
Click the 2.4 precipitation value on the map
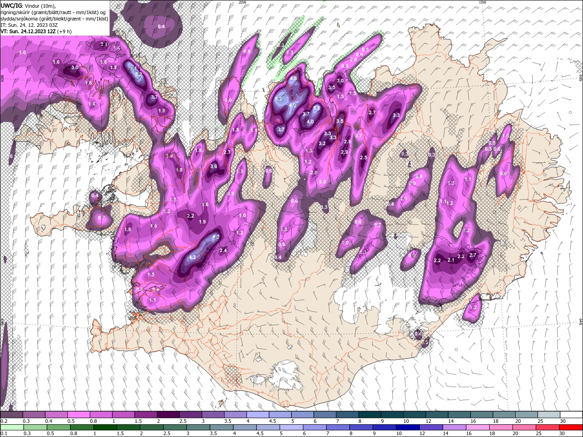tap(223, 250)
